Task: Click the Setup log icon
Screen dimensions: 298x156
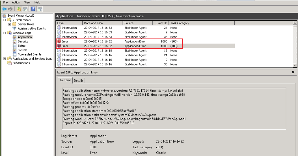Action: point(14,46)
